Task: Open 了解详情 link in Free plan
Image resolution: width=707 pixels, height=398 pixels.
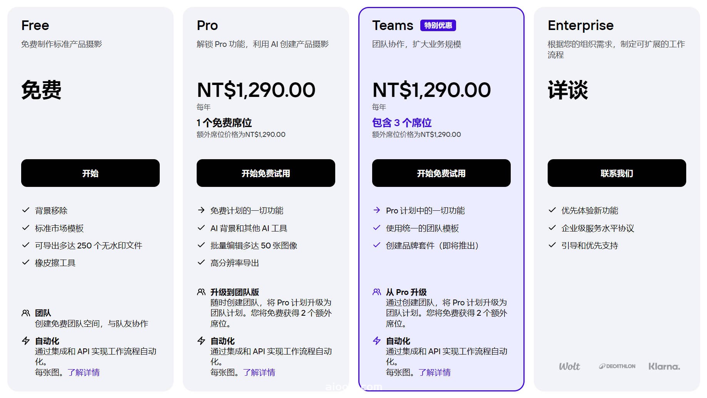Action: coord(84,372)
